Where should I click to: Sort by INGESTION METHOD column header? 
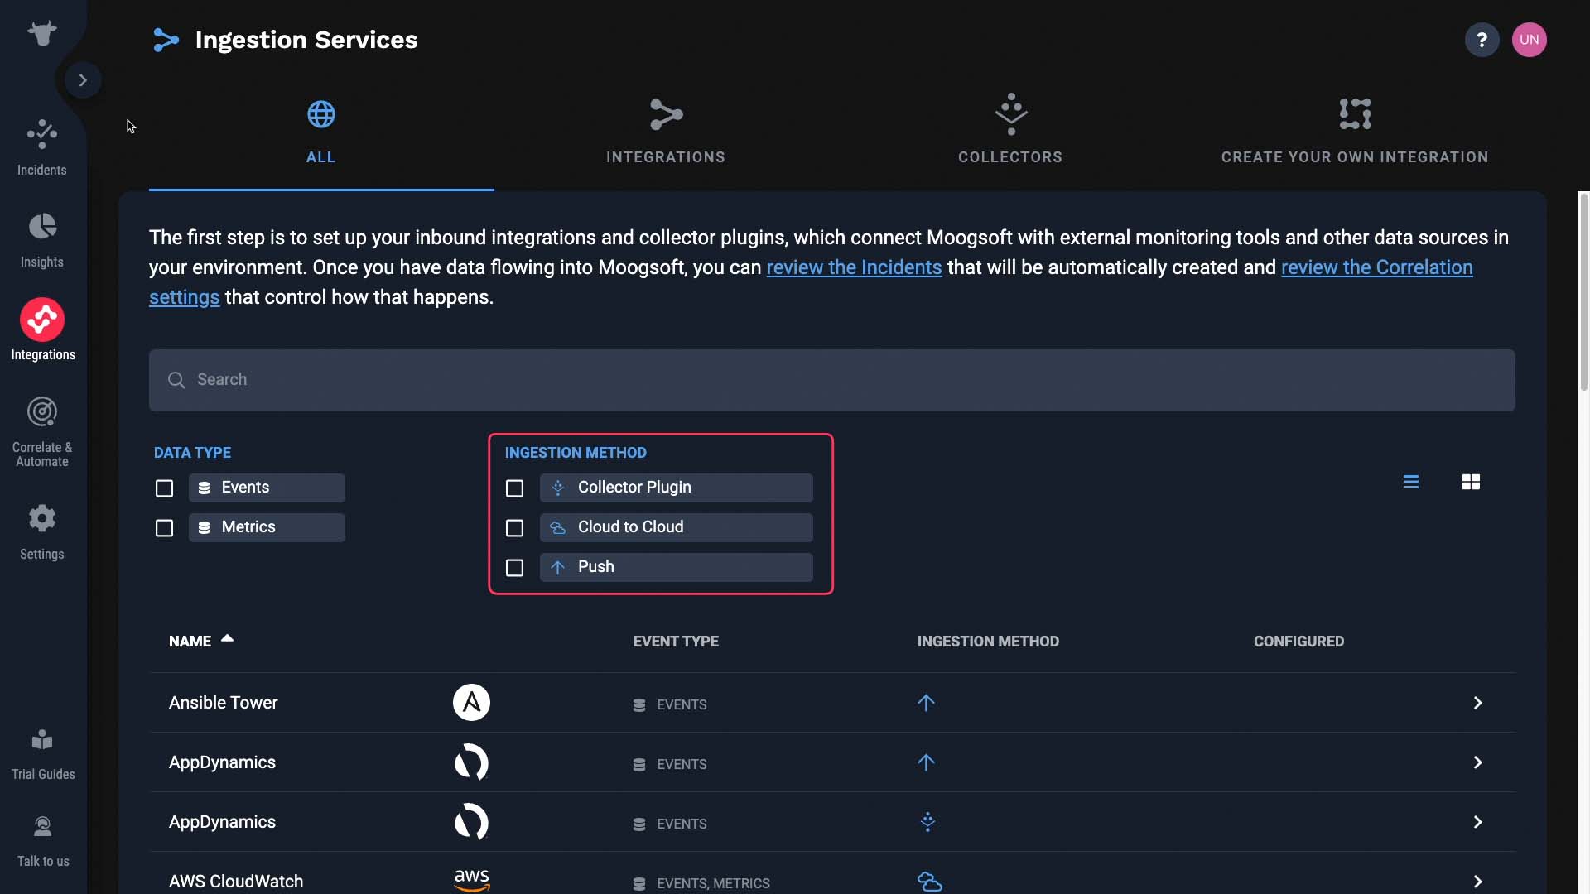coord(988,642)
